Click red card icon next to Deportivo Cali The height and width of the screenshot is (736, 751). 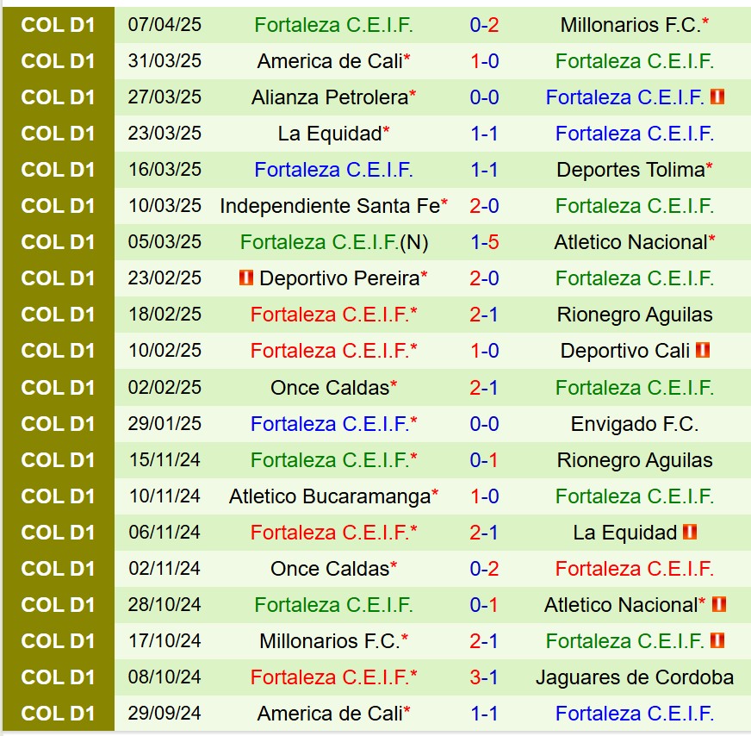click(x=704, y=351)
